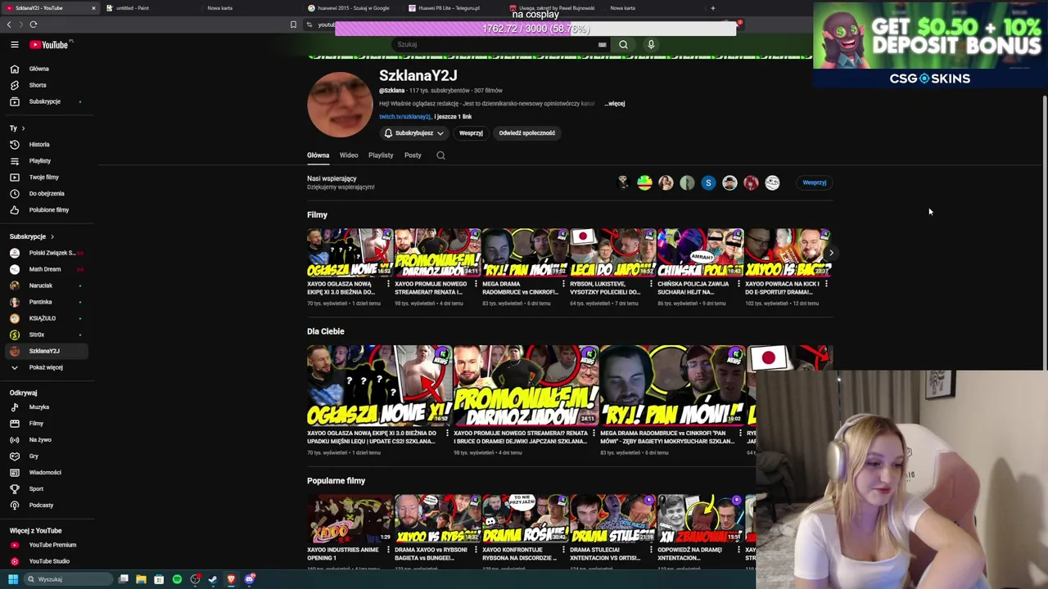Click the Windows taskbar Wyszukaj search box
This screenshot has height=589, width=1048.
tap(68, 579)
